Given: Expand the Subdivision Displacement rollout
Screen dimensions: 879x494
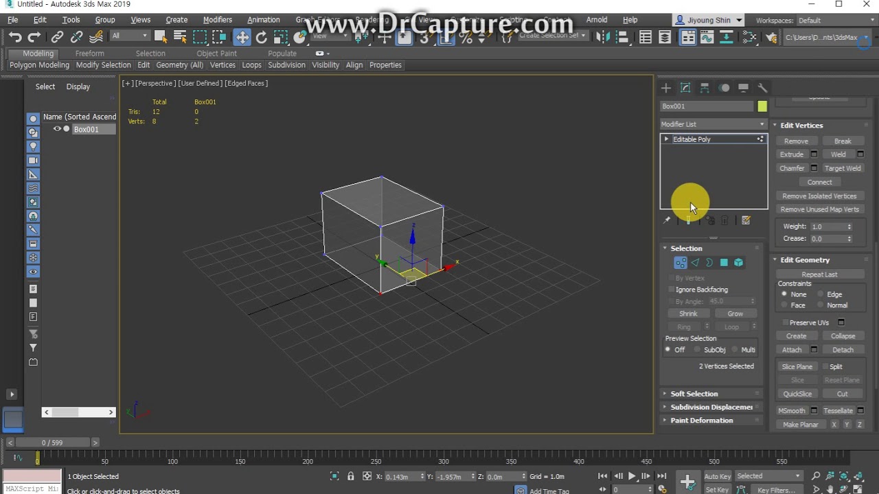Looking at the screenshot, I should coord(711,407).
